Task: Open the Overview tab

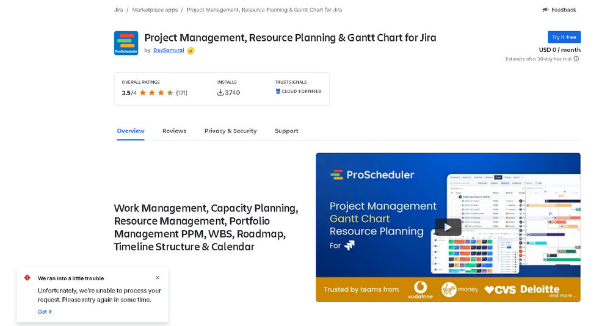Action: pos(131,131)
